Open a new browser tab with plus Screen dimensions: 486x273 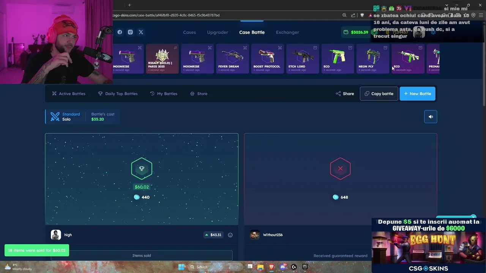pos(129,5)
